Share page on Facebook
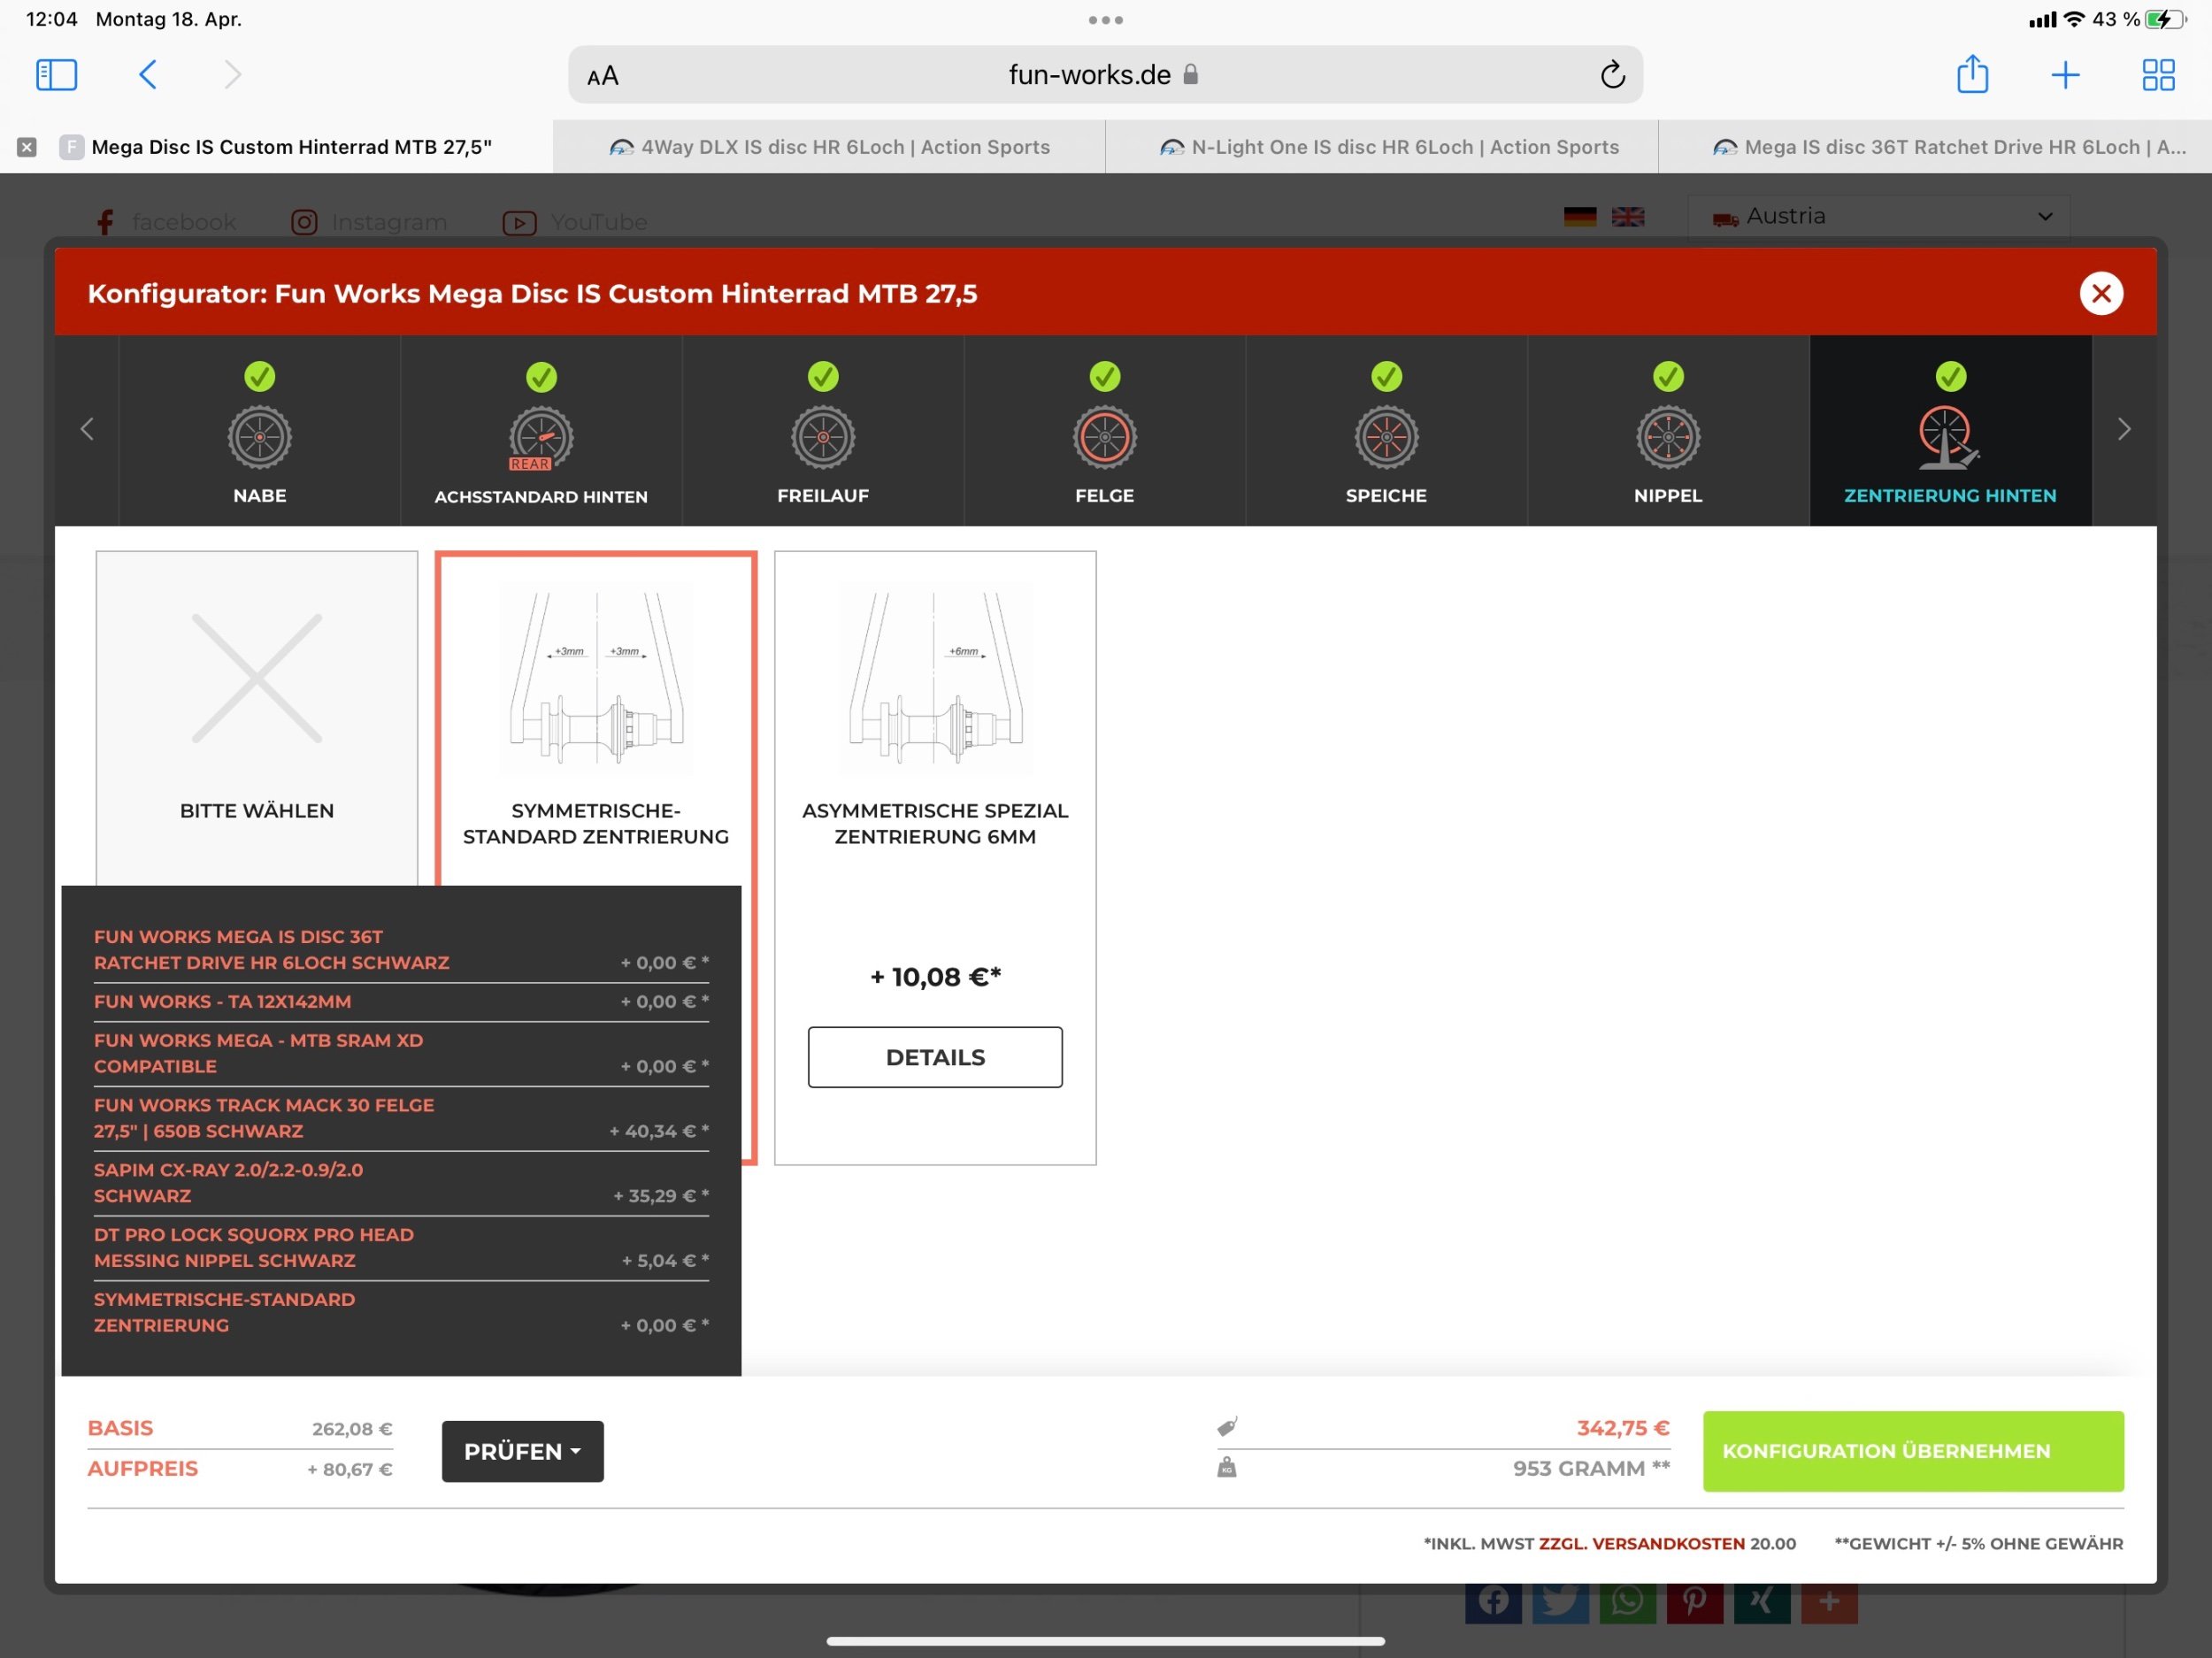This screenshot has height=1658, width=2212. (x=1493, y=1603)
